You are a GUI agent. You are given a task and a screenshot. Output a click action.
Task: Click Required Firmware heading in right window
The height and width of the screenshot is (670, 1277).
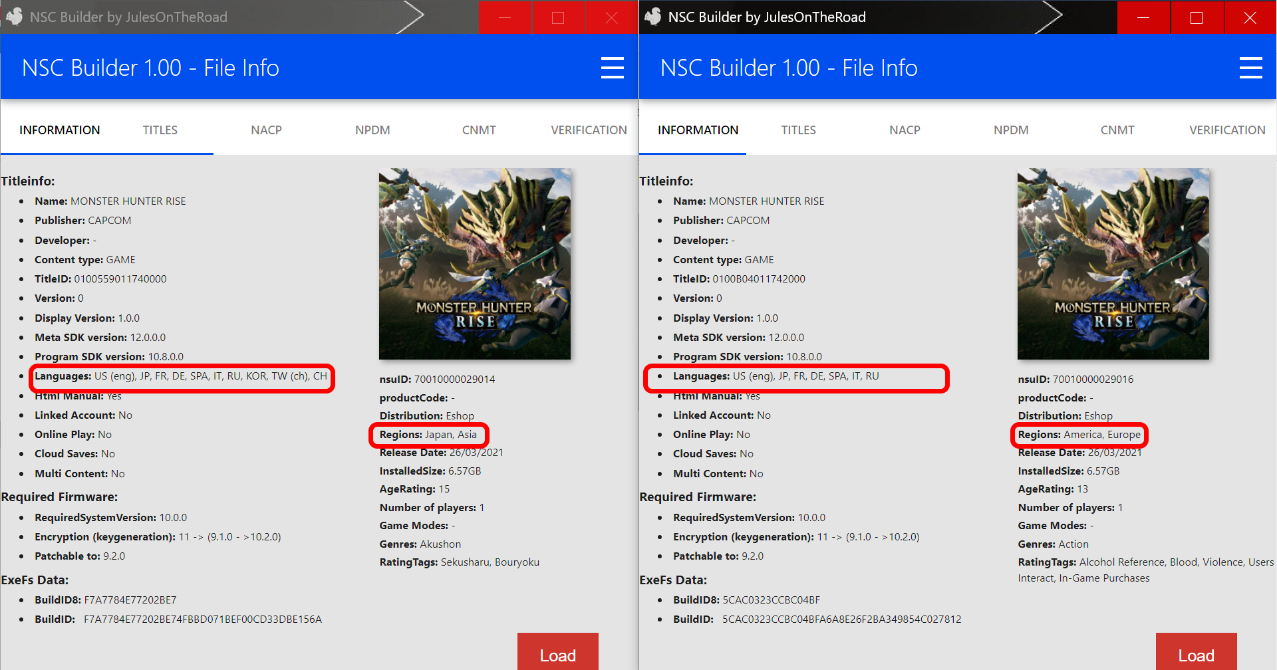tap(698, 497)
